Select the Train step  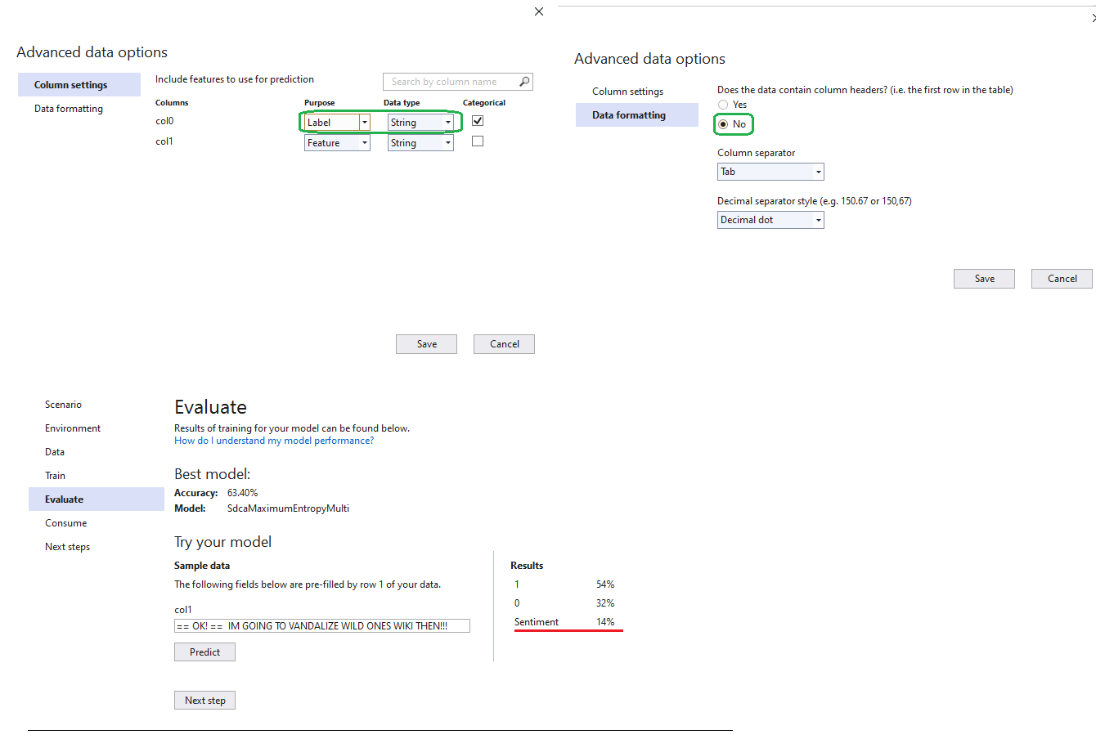(x=55, y=475)
